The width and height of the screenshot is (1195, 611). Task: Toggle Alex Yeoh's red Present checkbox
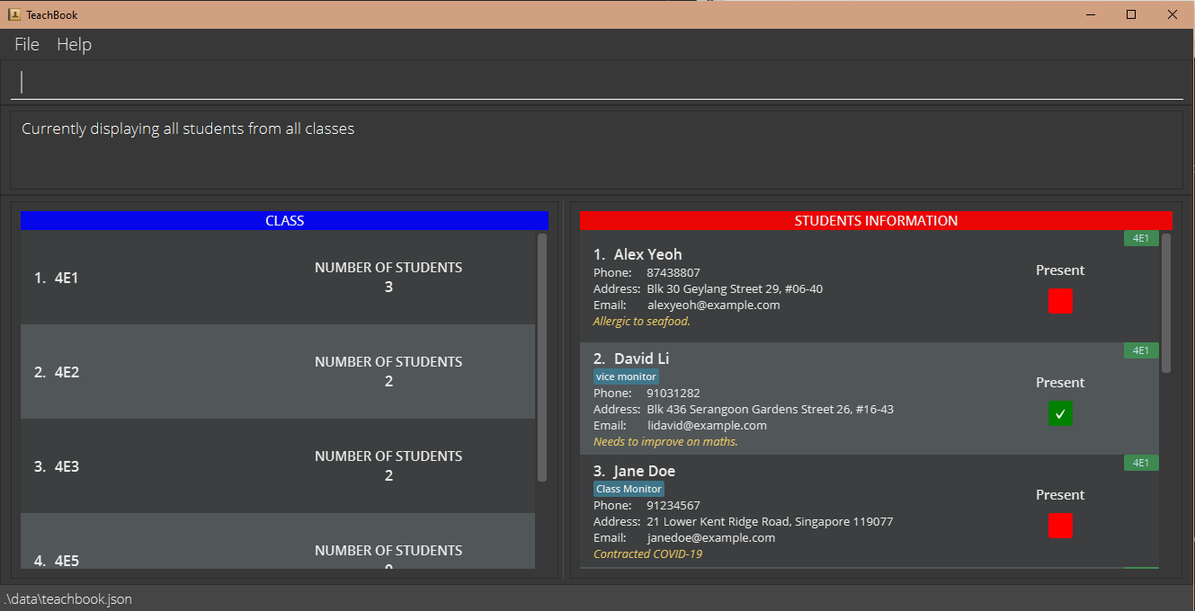tap(1060, 302)
